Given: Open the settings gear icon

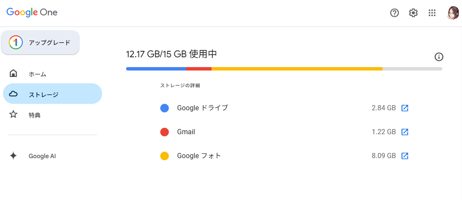Looking at the screenshot, I should point(413,13).
